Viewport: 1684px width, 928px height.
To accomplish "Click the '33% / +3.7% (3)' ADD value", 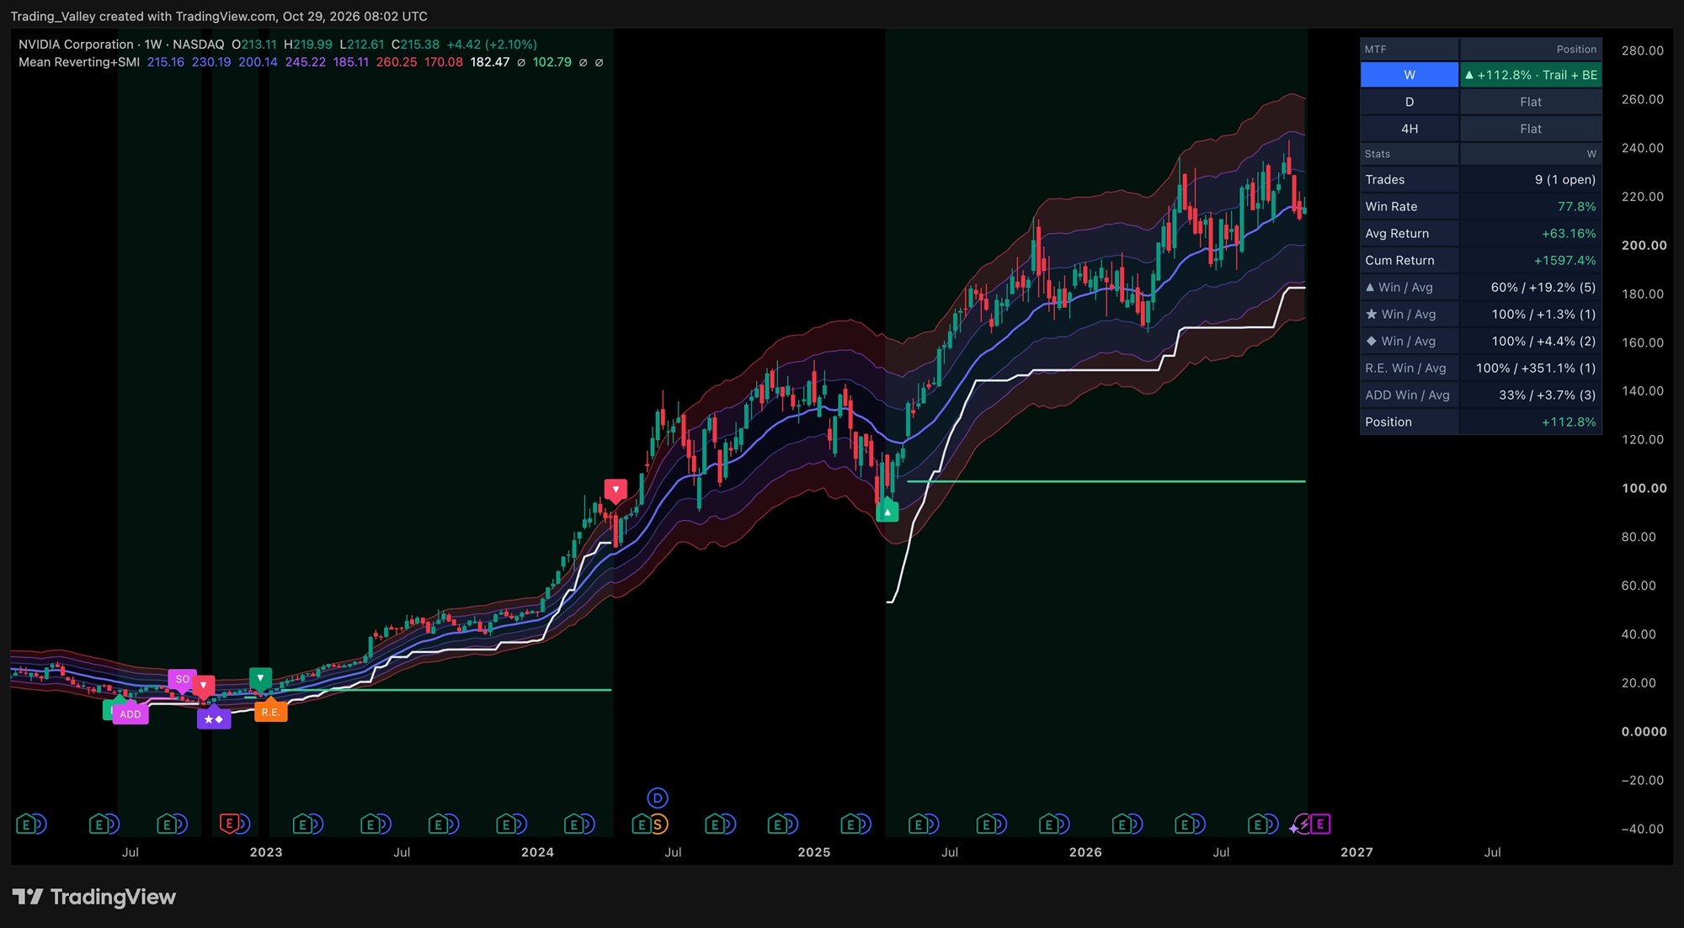I will (x=1548, y=395).
